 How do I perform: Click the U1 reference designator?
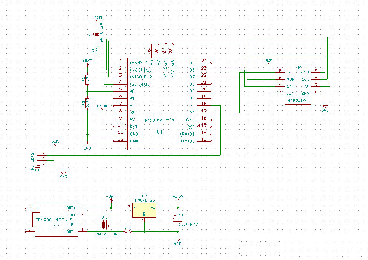click(160, 132)
